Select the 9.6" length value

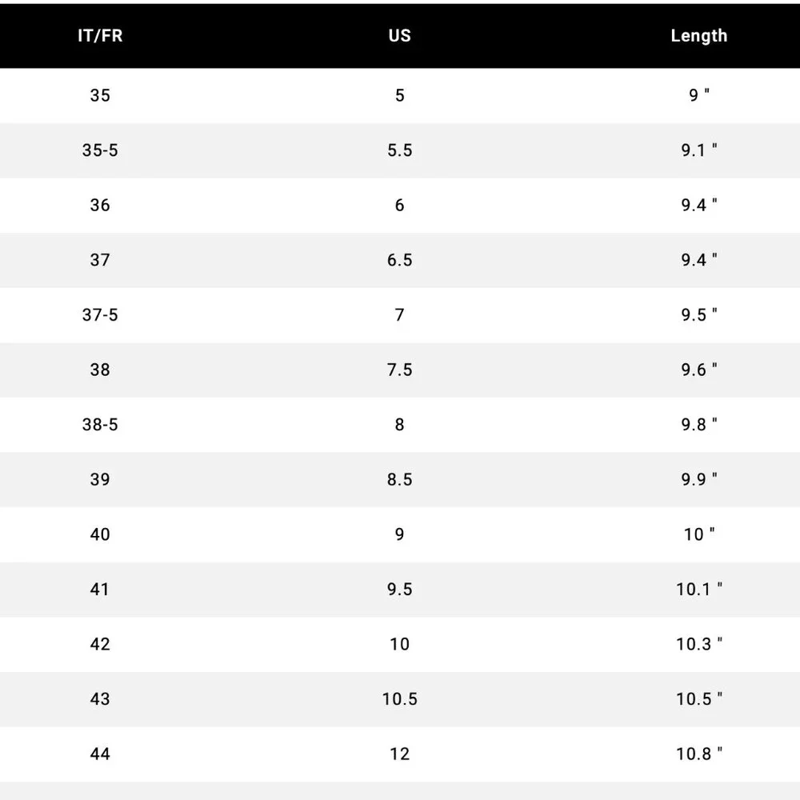(698, 370)
